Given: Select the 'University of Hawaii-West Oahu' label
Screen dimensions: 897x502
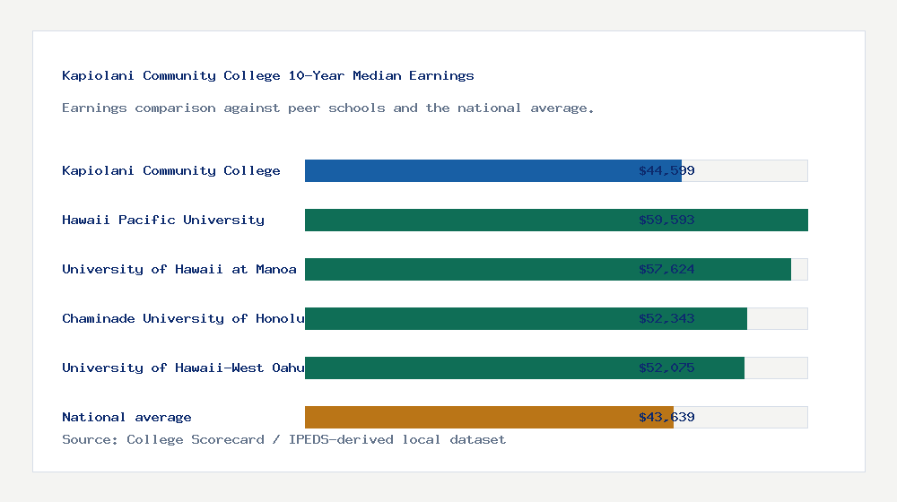Looking at the screenshot, I should point(183,368).
